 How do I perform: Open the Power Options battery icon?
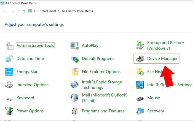pos(9,111)
